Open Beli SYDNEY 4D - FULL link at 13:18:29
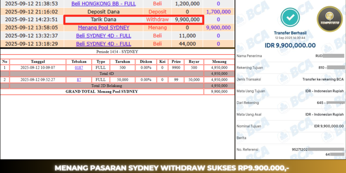This screenshot has height=173, width=346. click(x=103, y=44)
